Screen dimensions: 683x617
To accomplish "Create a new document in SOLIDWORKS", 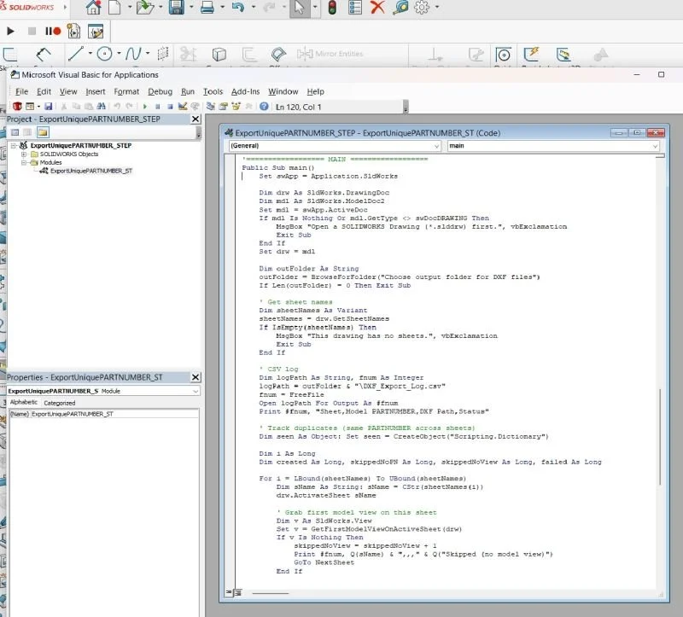I will [114, 8].
